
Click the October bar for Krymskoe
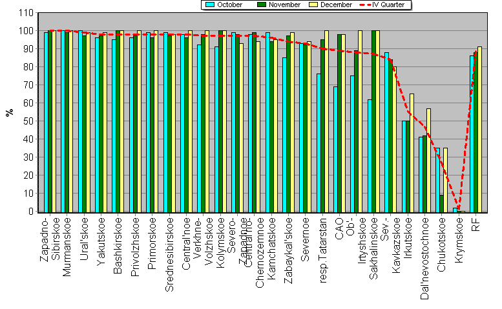pyautogui.click(x=455, y=210)
